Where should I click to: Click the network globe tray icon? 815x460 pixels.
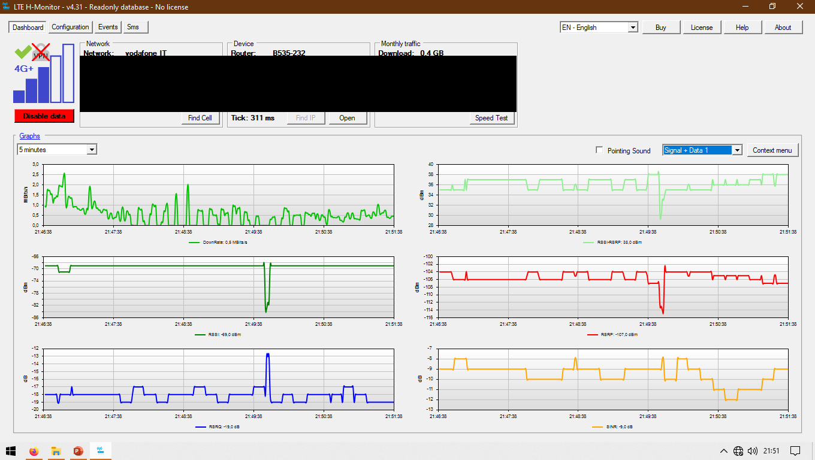tap(738, 451)
